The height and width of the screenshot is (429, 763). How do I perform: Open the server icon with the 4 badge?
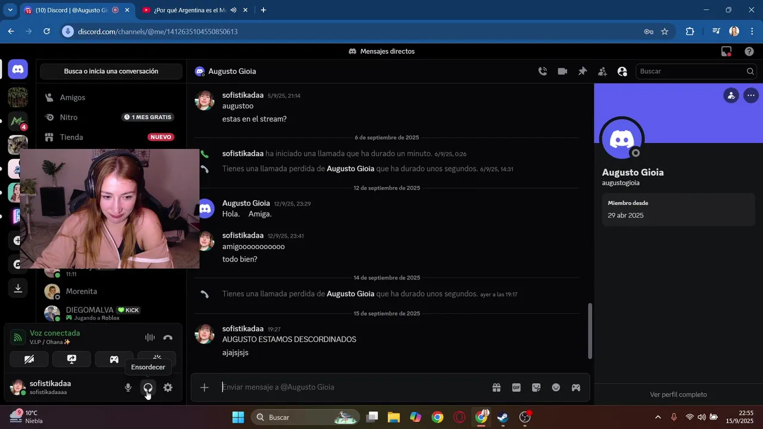pyautogui.click(x=18, y=122)
